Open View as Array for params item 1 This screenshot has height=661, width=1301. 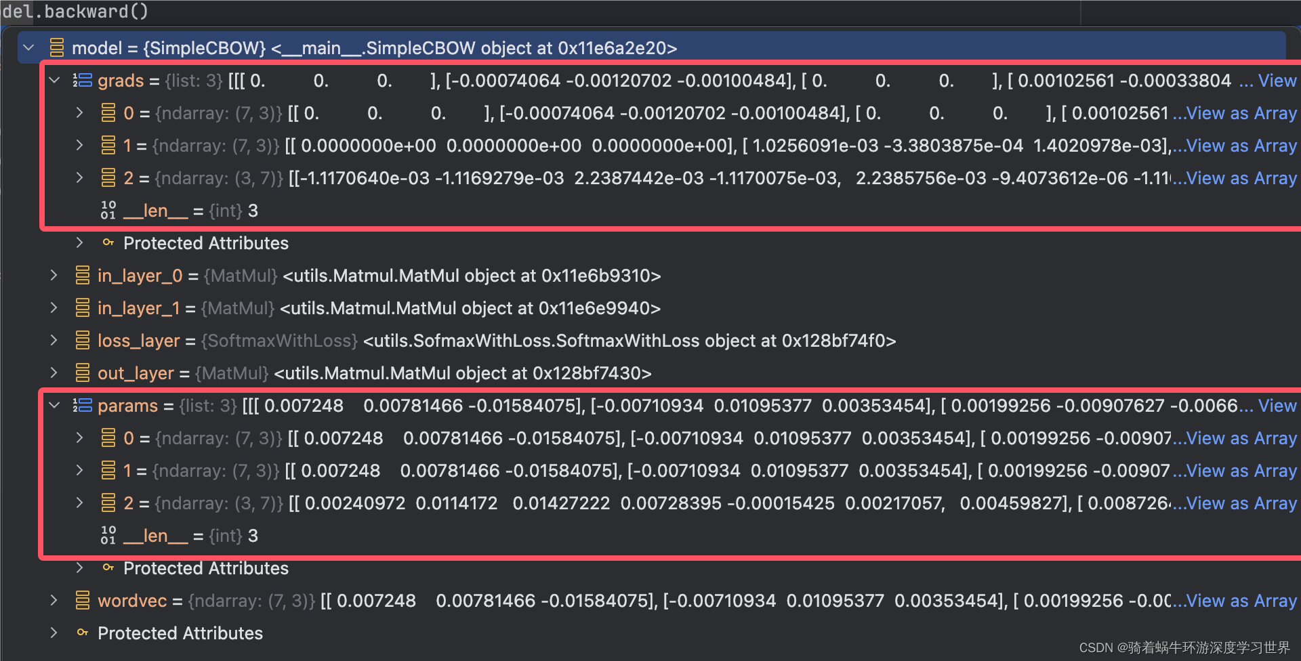(x=1241, y=471)
